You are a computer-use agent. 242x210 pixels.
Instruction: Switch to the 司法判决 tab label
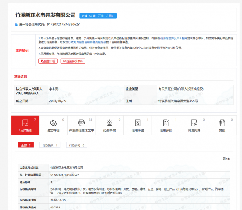point(194,131)
